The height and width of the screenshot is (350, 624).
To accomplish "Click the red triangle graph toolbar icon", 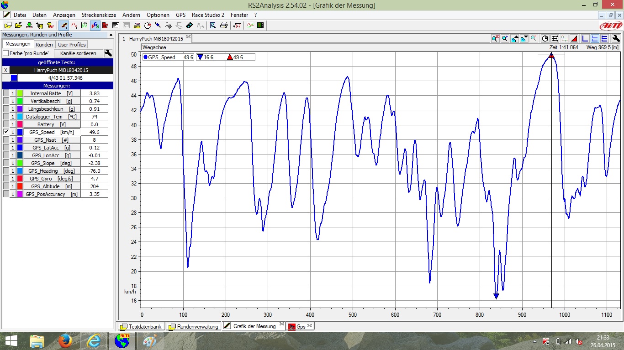I will point(575,39).
